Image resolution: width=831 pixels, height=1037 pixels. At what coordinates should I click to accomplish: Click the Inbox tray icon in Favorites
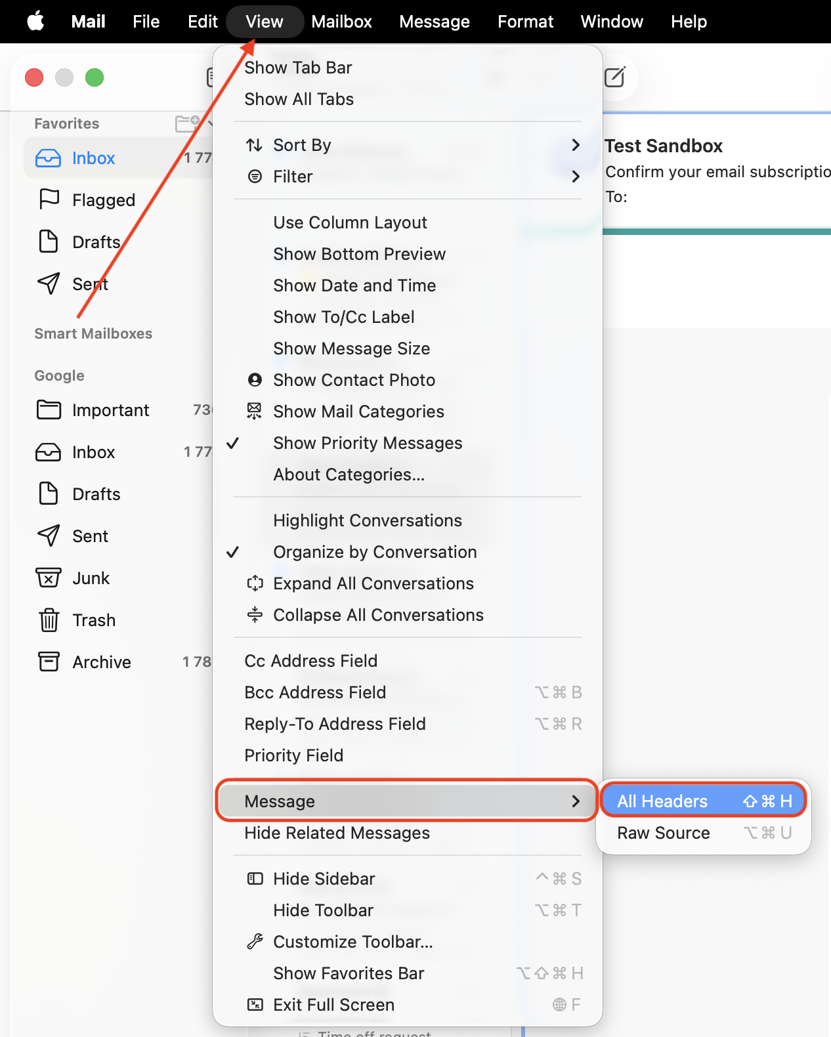(x=48, y=158)
